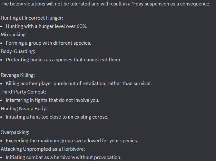Viewport: 216px width, 161px height.
Task: Select the 'Killing another player purely out of retaliation' line
Action: pos(79,84)
